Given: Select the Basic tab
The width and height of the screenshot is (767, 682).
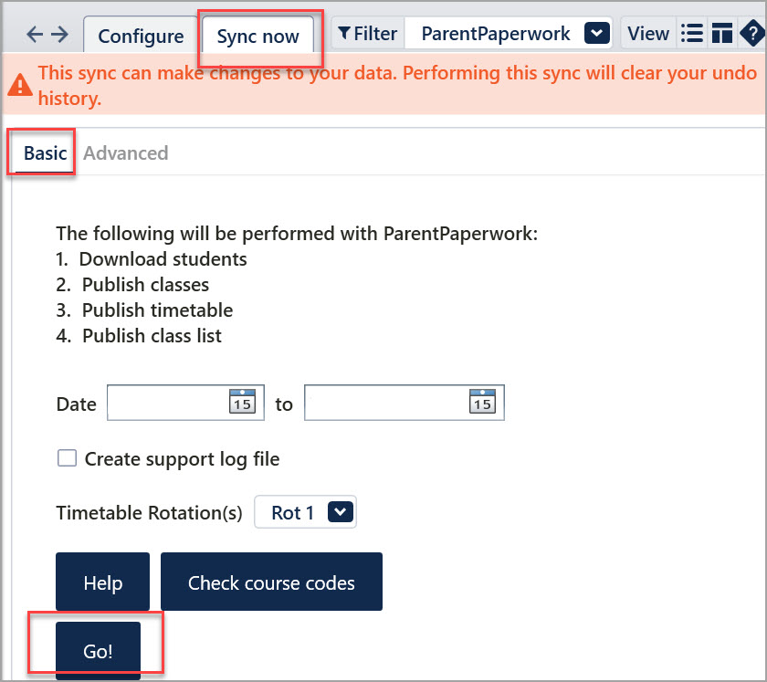Looking at the screenshot, I should (x=45, y=153).
